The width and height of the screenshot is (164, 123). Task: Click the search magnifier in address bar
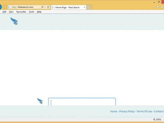click(42, 7)
